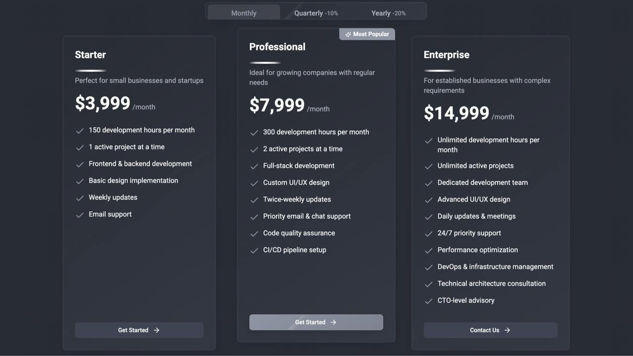Click Starter plan Get Started button
Screen dimensions: 633x356
click(x=139, y=330)
